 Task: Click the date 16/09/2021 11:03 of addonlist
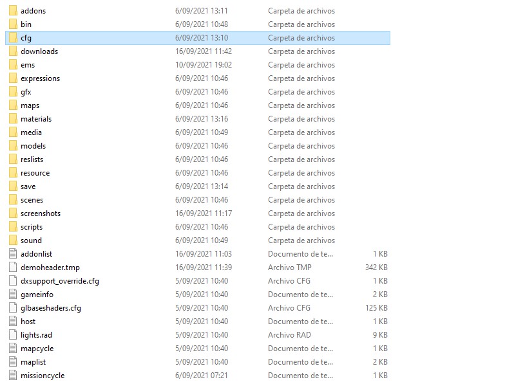204,254
